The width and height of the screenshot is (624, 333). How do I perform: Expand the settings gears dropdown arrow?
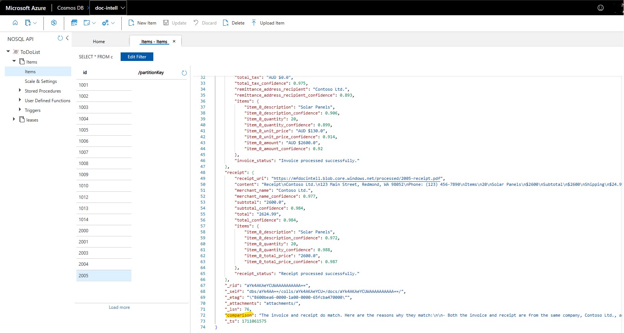(113, 23)
